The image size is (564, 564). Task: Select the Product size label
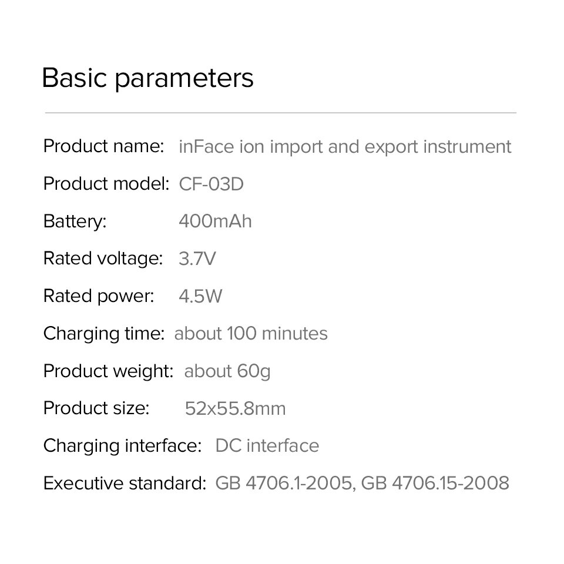[x=96, y=409]
